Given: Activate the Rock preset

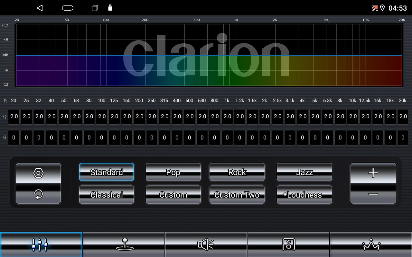Looking at the screenshot, I should click(237, 172).
